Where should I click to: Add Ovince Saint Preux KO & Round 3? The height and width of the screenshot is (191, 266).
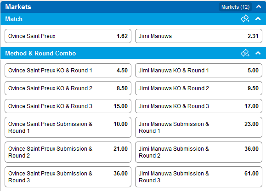click(x=68, y=106)
